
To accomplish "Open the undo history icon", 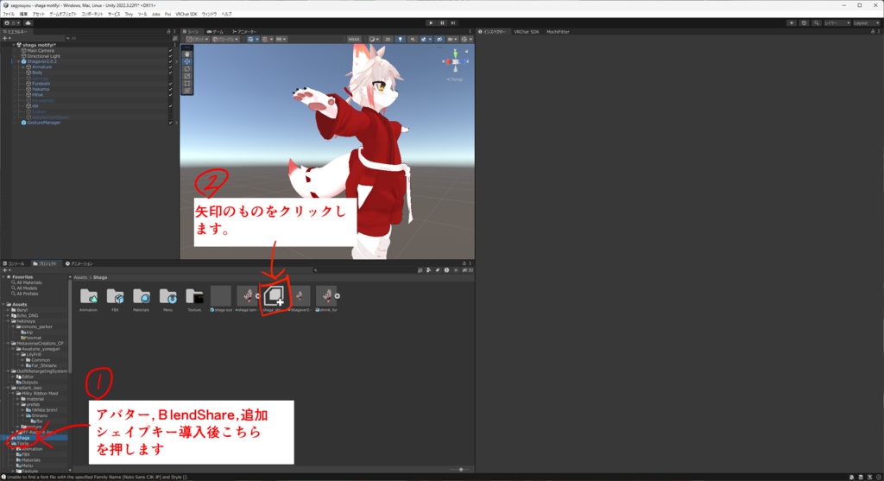I will pos(804,23).
